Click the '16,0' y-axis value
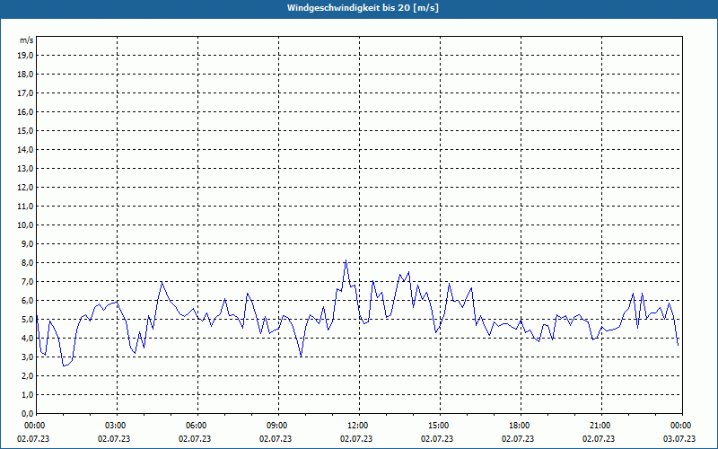The width and height of the screenshot is (718, 449). 25,111
